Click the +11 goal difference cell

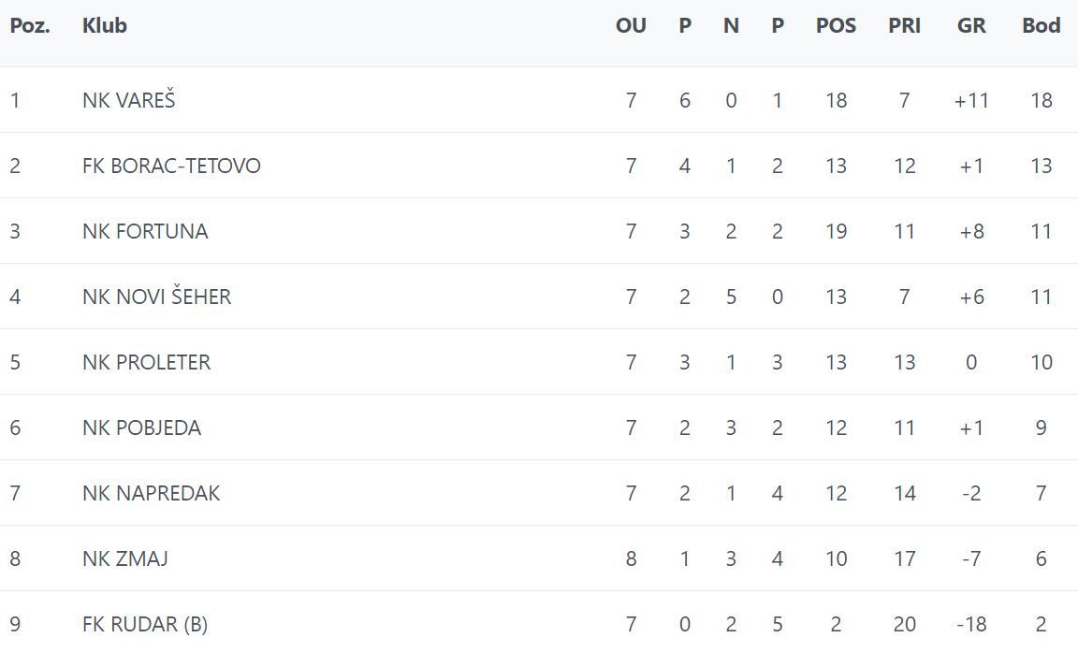(x=971, y=100)
